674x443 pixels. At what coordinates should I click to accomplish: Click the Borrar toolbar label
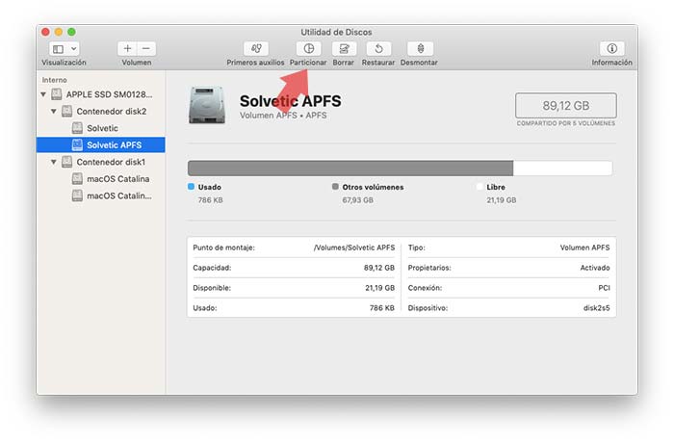(x=344, y=63)
